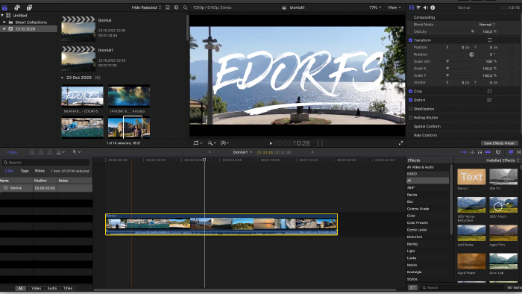Viewport: 522px width, 294px height.
Task: Toggle the Crop checkbox
Action: [x=410, y=91]
